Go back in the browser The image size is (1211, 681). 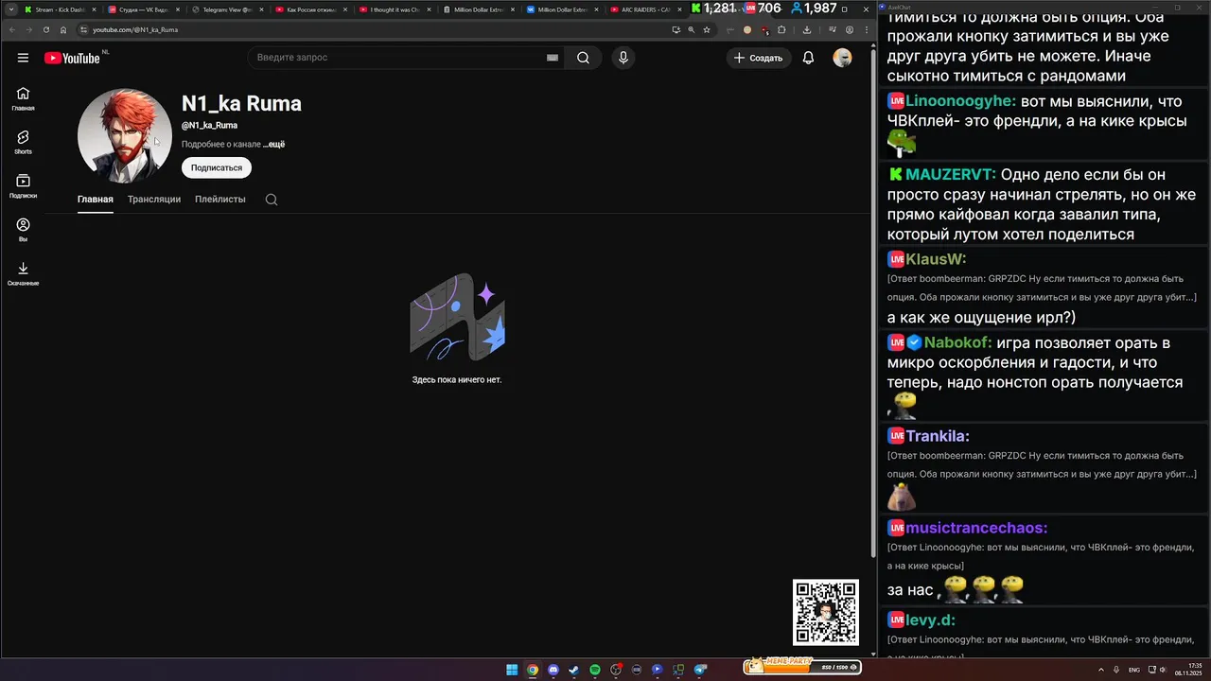tap(12, 29)
